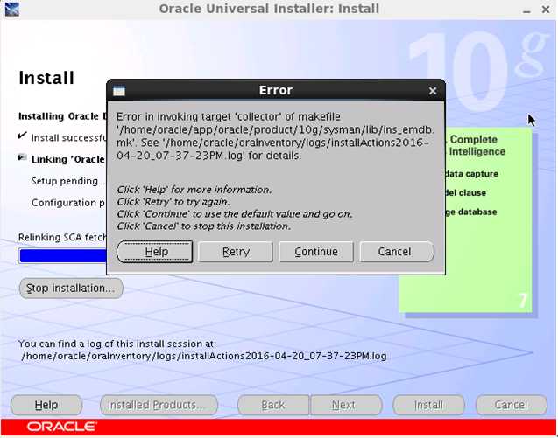Close the Oracle Universal Installer window
Screen dimensions: 558x438
point(546,10)
